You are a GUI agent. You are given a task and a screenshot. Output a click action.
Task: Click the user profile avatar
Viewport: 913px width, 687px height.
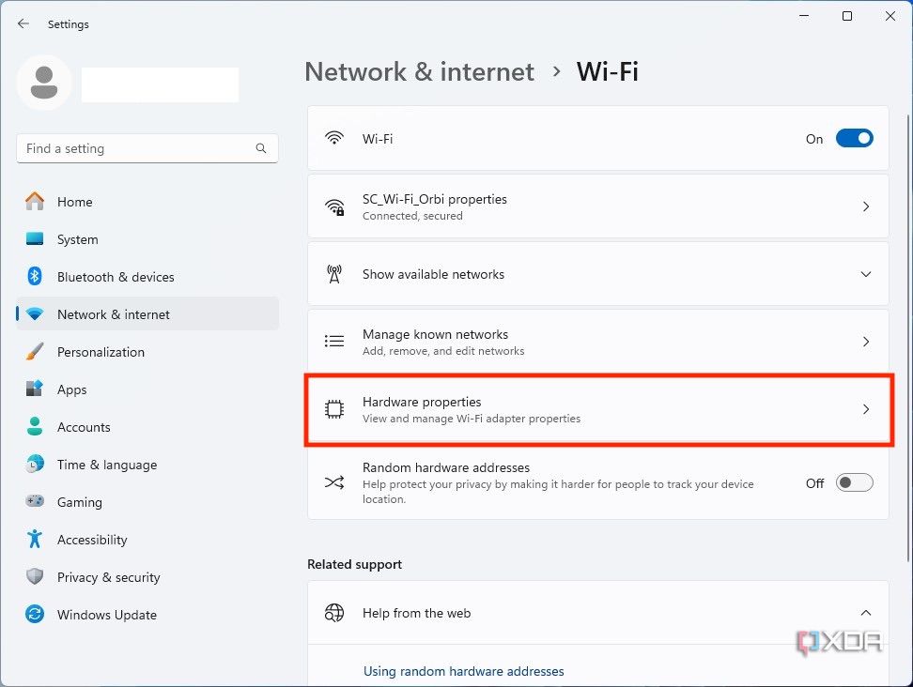click(43, 84)
